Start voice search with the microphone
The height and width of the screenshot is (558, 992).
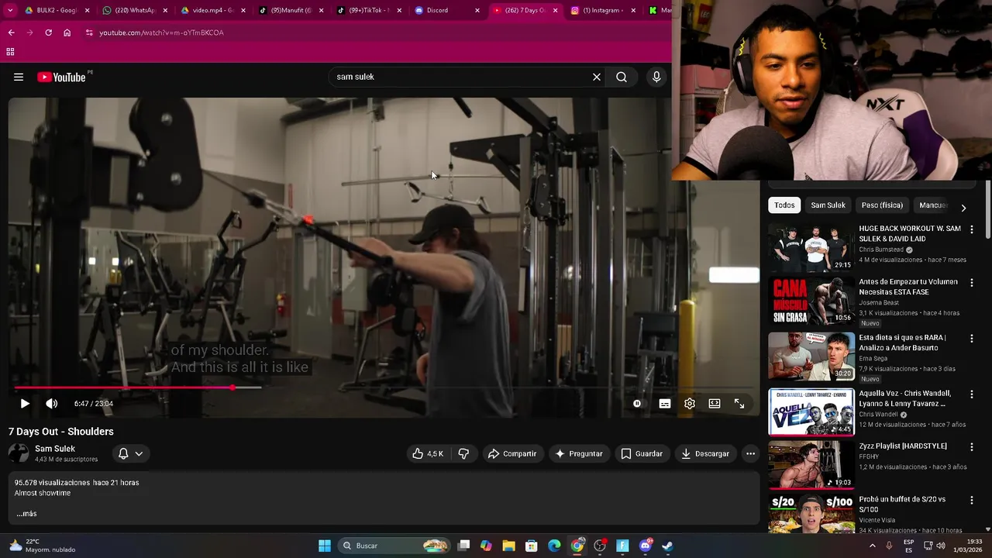point(656,77)
